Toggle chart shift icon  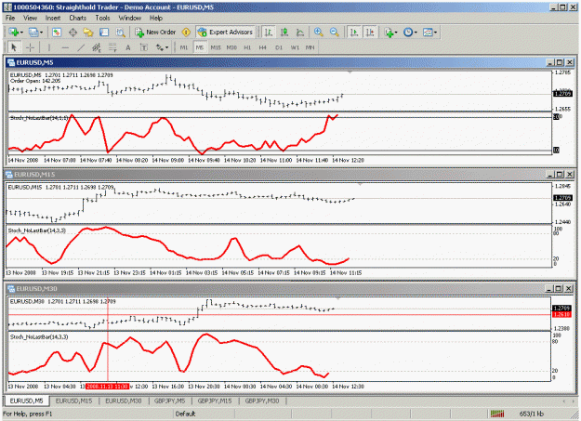pos(370,33)
